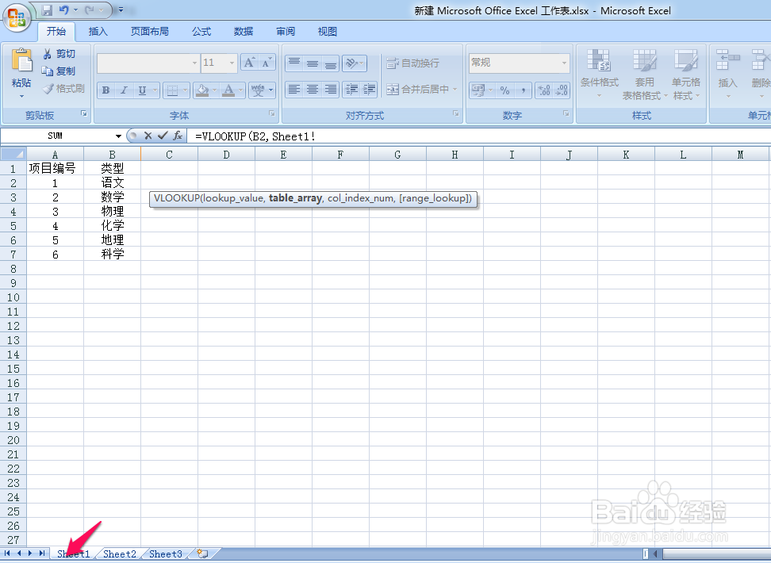Decrease indent
The height and width of the screenshot is (563, 771).
pyautogui.click(x=351, y=89)
